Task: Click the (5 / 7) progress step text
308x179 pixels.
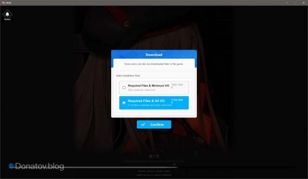Action: pyautogui.click(x=154, y=156)
